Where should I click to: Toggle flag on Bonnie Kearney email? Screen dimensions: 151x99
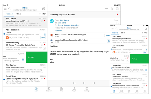pos(44,45)
